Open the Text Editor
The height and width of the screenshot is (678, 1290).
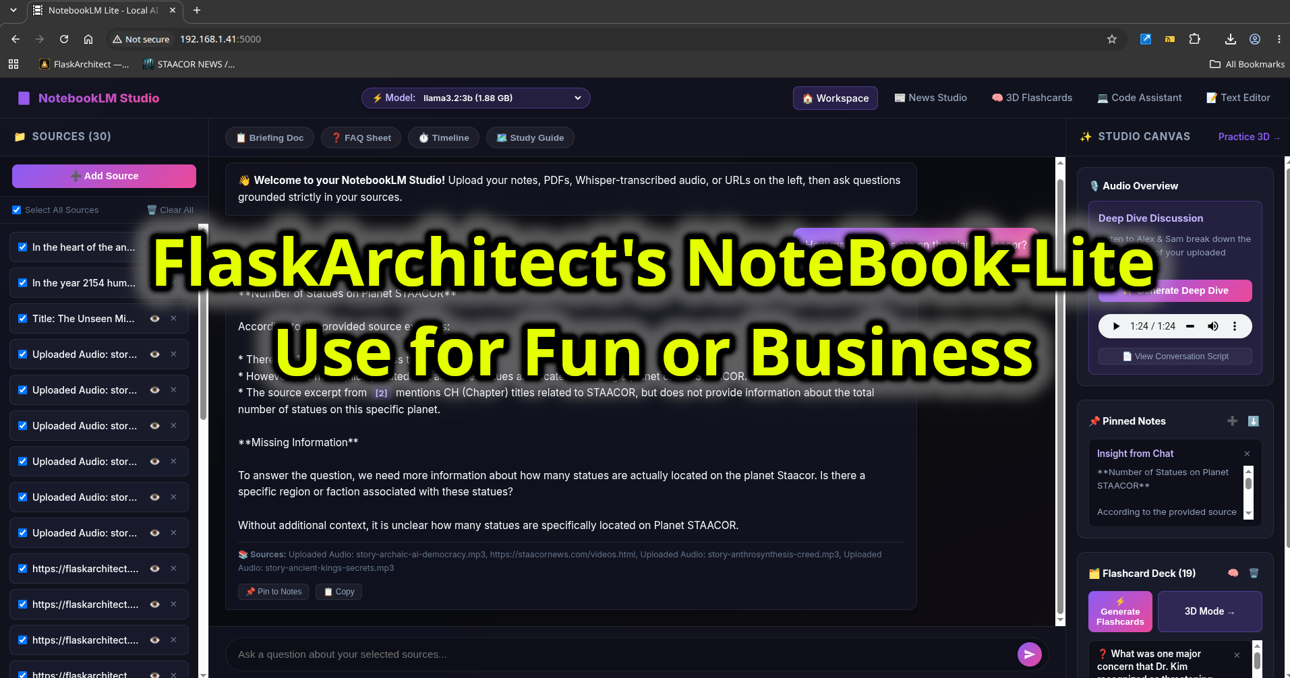pos(1237,98)
